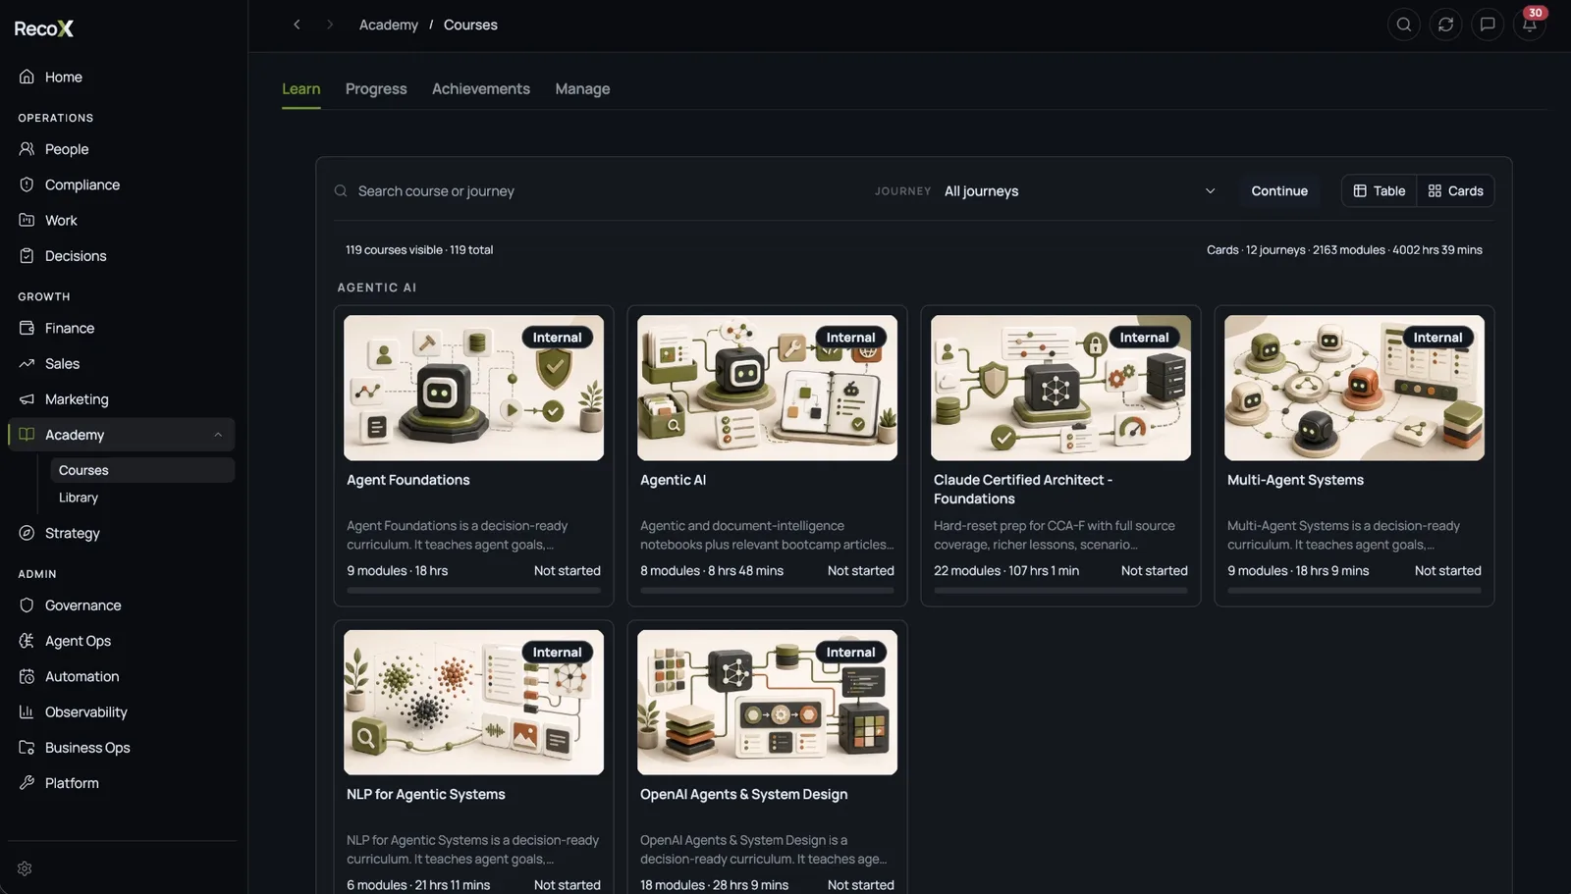Open Claude Certified Architect thumbnail
Image resolution: width=1571 pixels, height=894 pixels.
(x=1060, y=388)
